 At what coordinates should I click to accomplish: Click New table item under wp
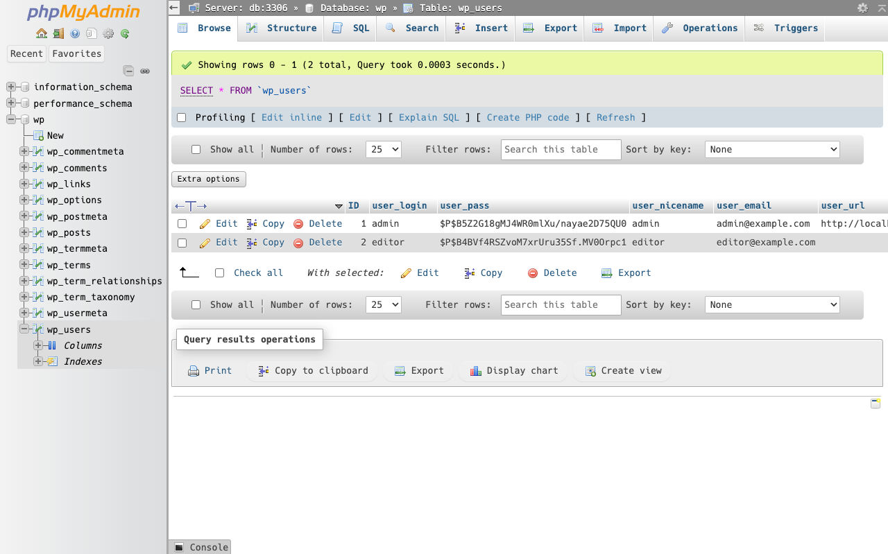point(55,135)
